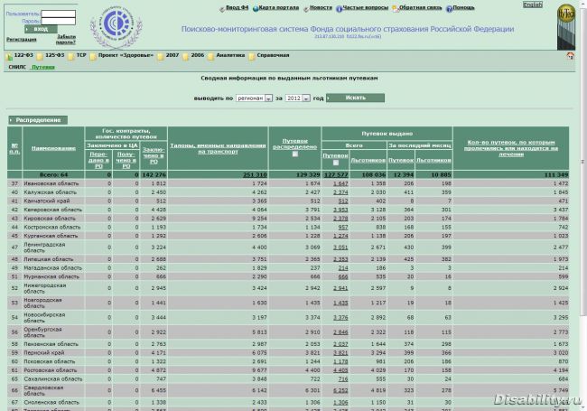This screenshot has width=587, height=411.
Task: Open total 251 310 талоны link
Action: [255, 175]
